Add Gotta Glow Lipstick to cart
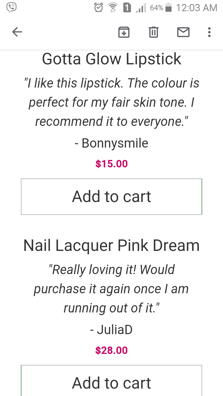This screenshot has width=223, height=396. 111,196
